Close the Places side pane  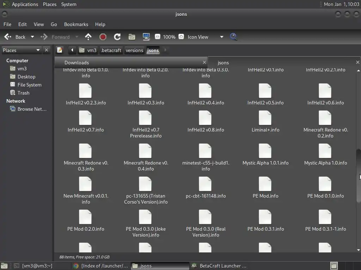click(47, 50)
